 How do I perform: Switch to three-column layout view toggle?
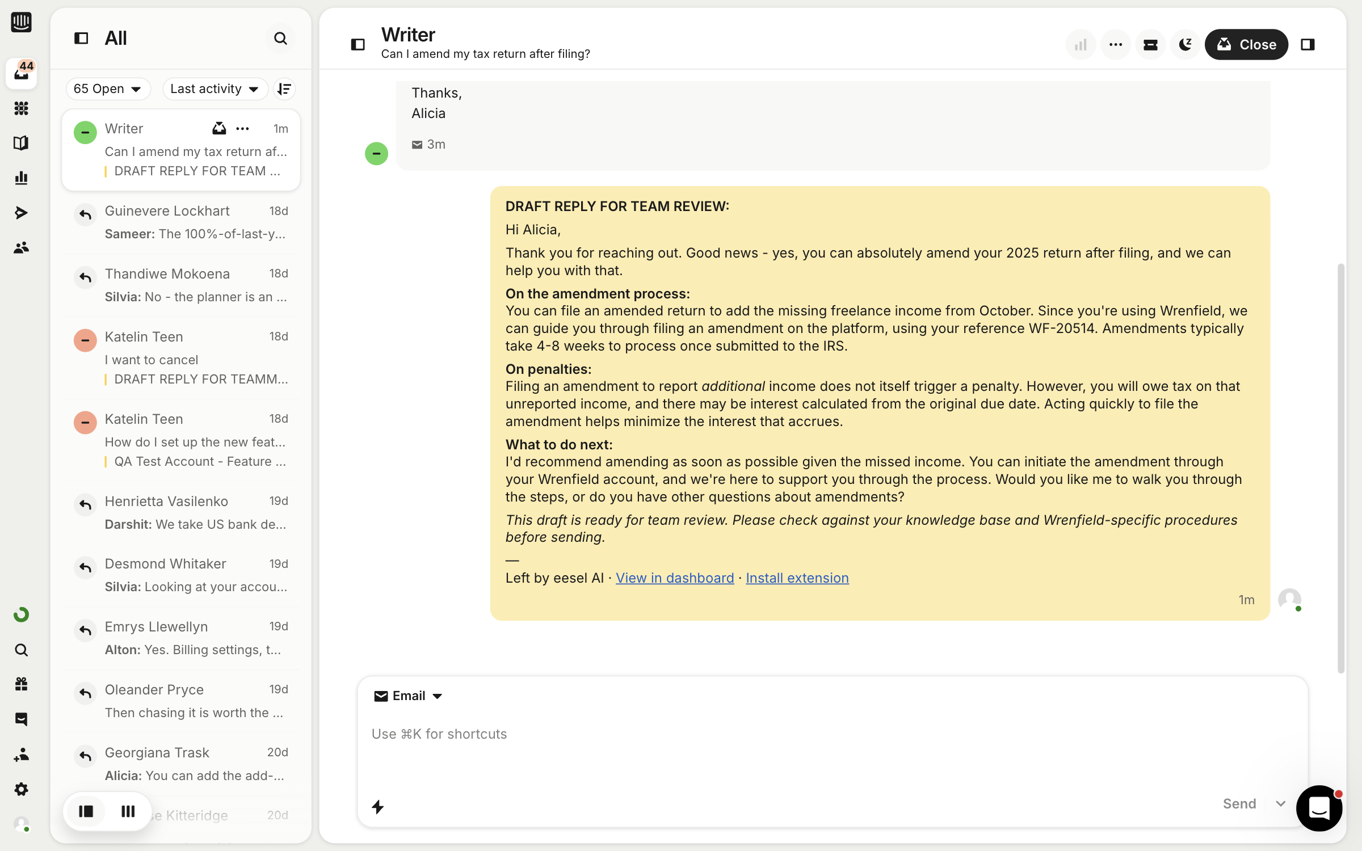tap(128, 811)
